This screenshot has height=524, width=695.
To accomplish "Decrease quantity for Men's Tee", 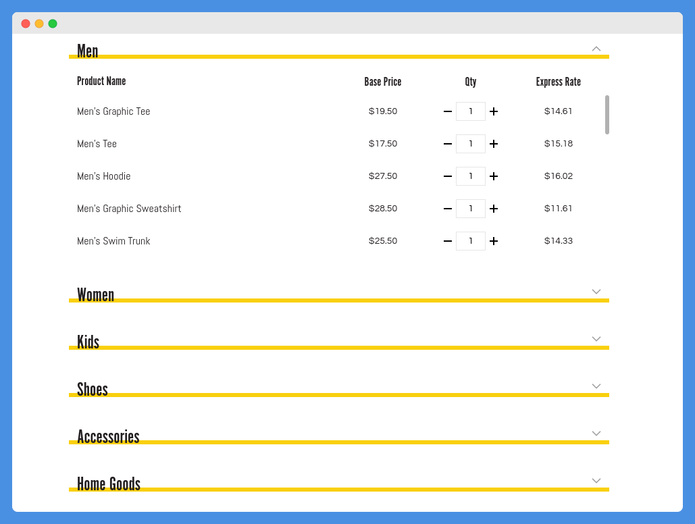I will [x=448, y=144].
